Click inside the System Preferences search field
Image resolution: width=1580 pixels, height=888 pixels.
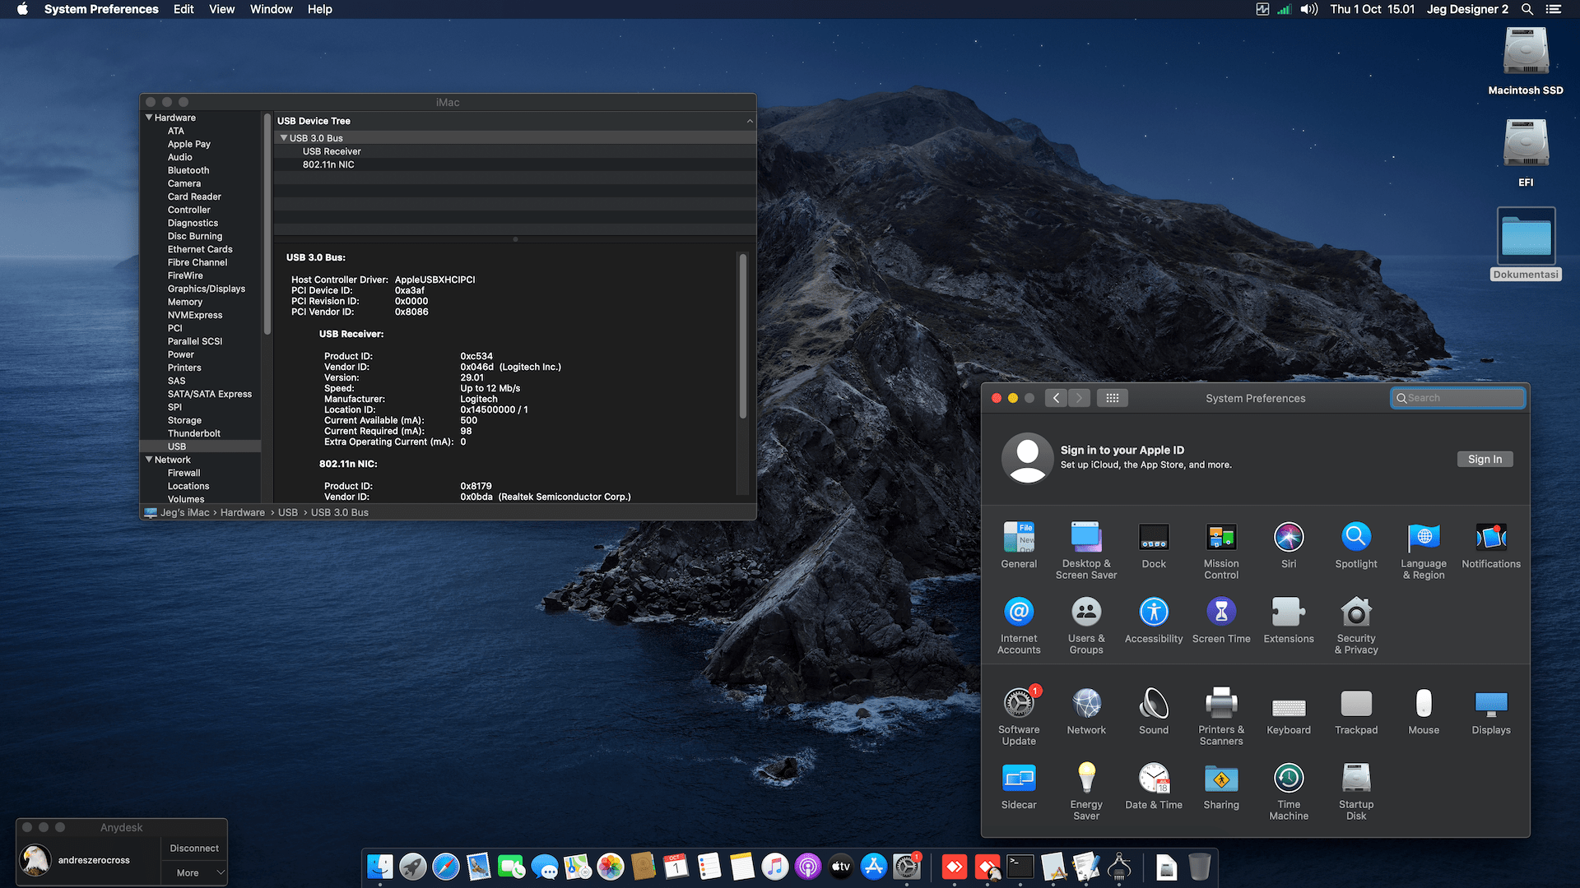[x=1457, y=398]
